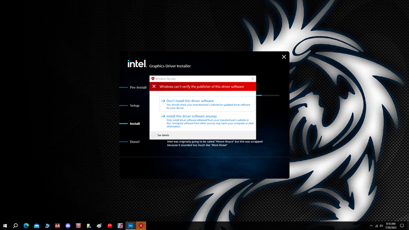
Task: Open network status in system tray
Action: [376, 225]
